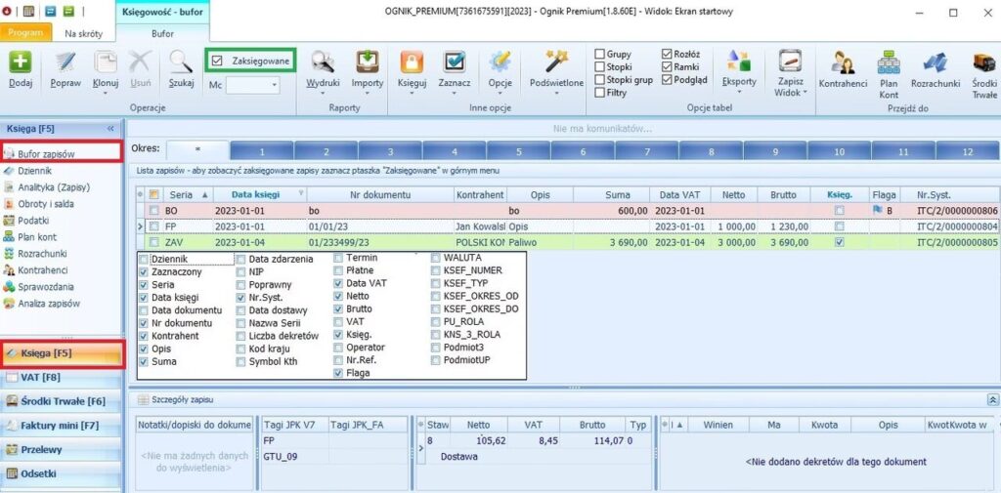Click the Popraw edit pencil icon
Image resolution: width=1001 pixels, height=493 pixels.
click(65, 62)
